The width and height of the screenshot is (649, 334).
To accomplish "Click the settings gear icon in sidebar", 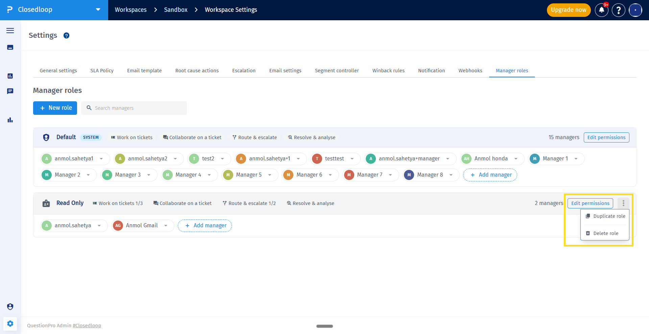I will click(x=10, y=324).
